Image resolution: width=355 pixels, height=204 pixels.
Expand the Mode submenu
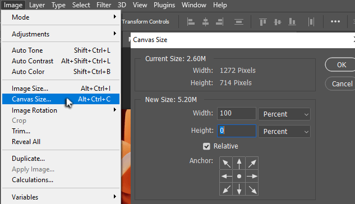click(x=61, y=17)
